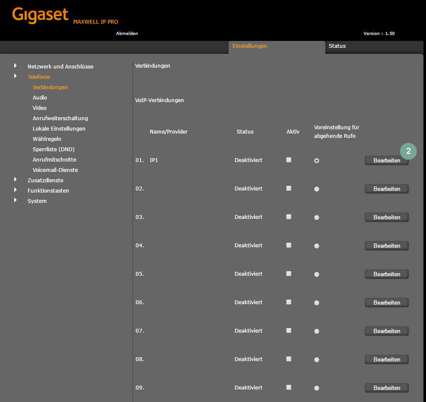This screenshot has height=402, width=426.
Task: Check Aktiv for connection 03
Action: 289,216
